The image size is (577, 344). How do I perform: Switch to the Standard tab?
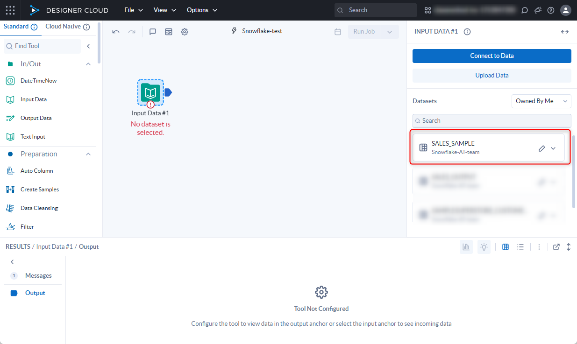click(16, 27)
